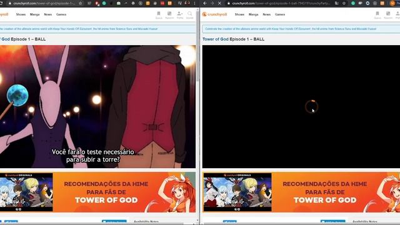Click announcement banner text in right window

point(291,29)
